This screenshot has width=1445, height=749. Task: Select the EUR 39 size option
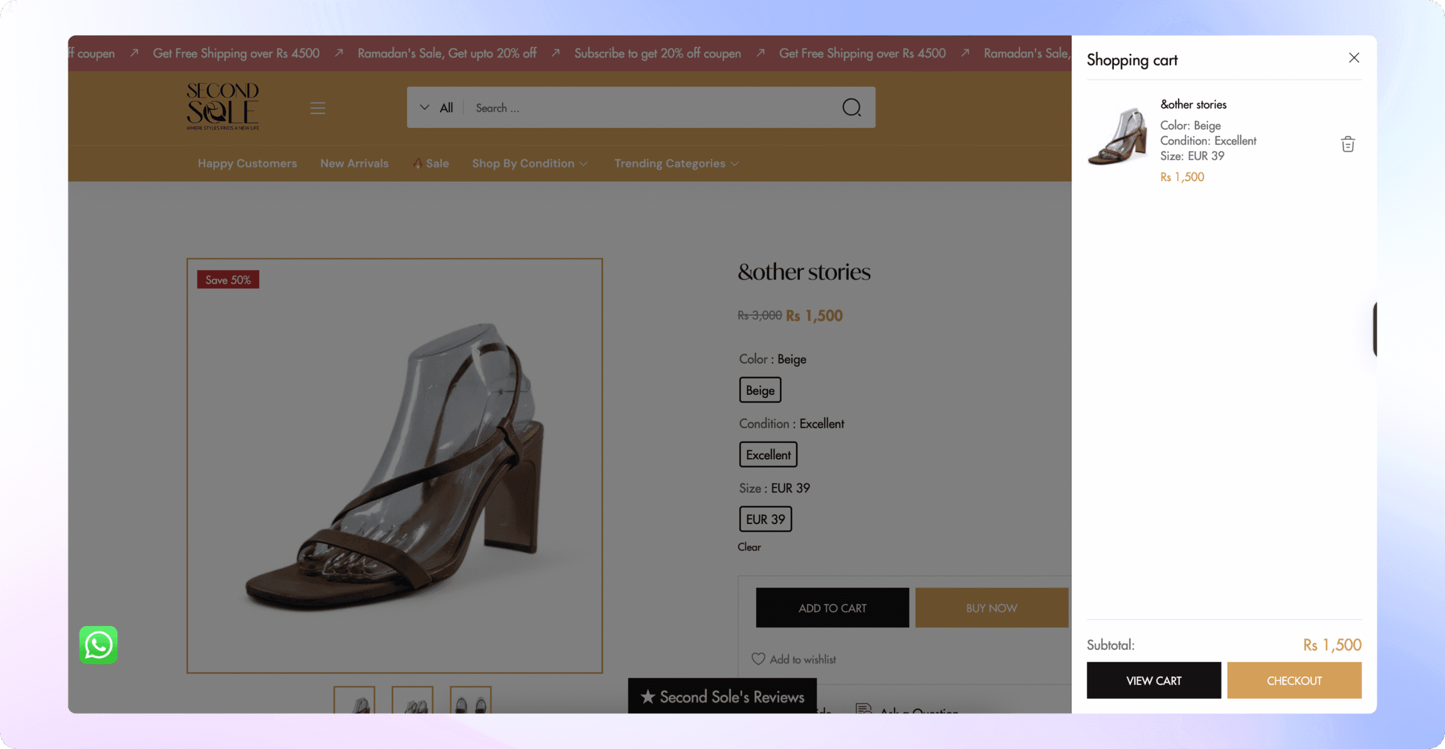pyautogui.click(x=765, y=519)
